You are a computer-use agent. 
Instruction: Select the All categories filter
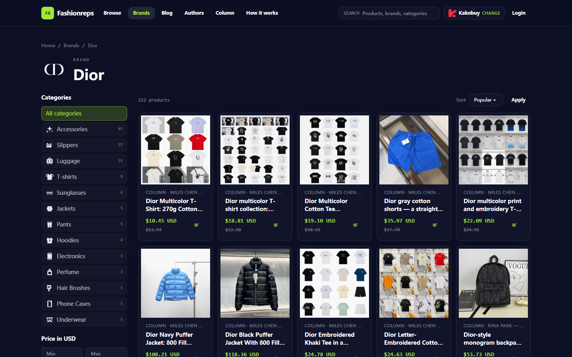84,113
